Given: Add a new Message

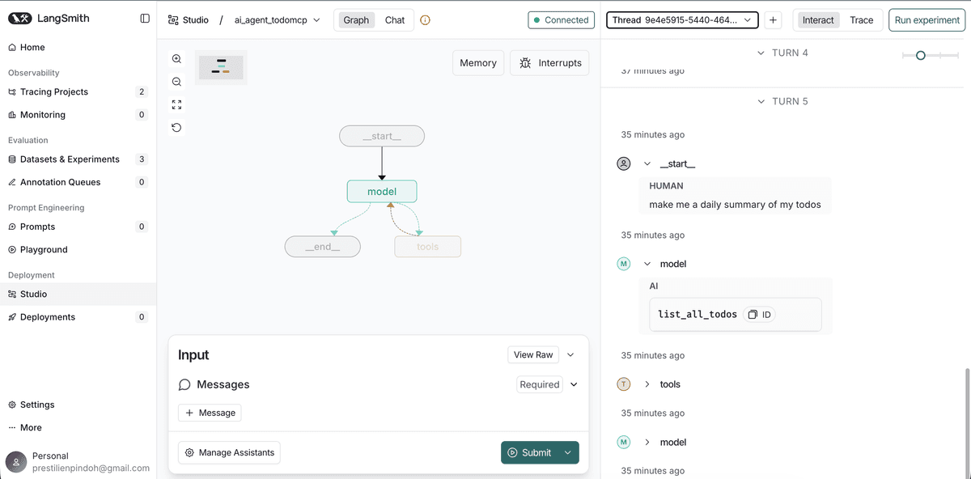Looking at the screenshot, I should pyautogui.click(x=210, y=413).
